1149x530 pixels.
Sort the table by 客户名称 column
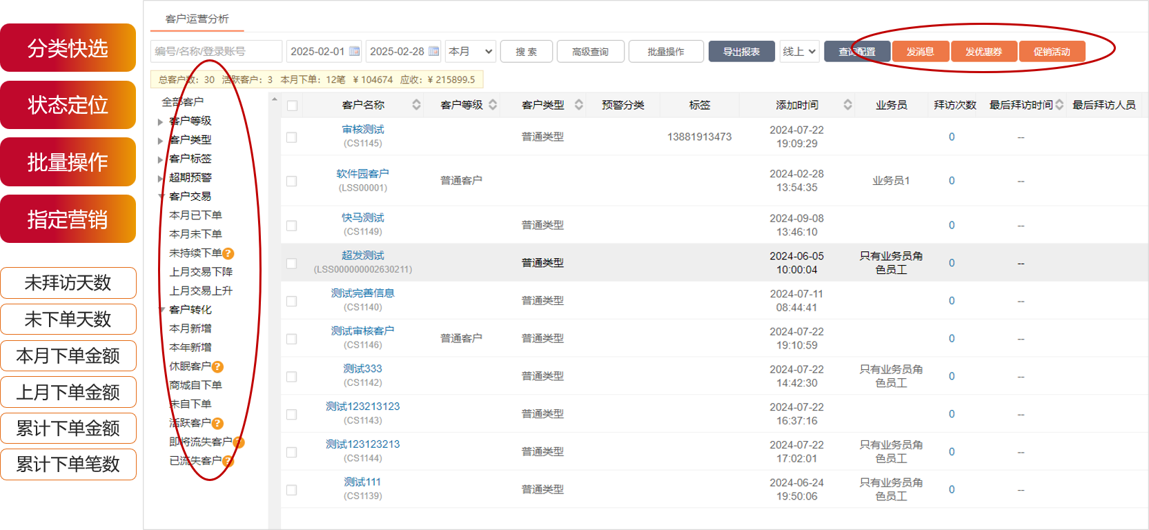click(416, 105)
